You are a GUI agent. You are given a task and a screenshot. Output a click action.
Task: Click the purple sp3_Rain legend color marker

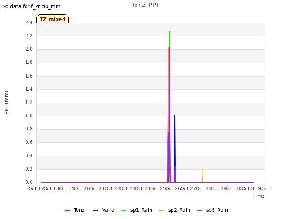(200, 211)
